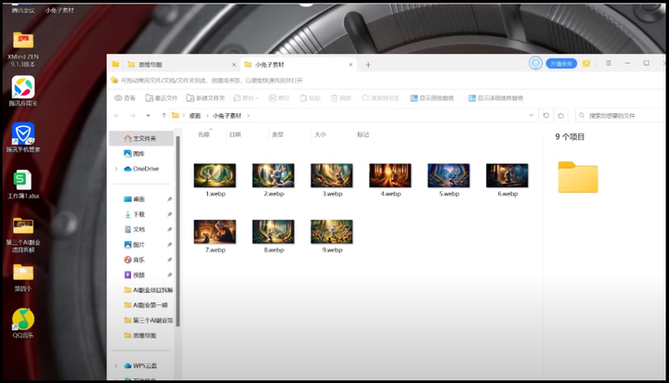Sort by the 标记 column header

(x=362, y=134)
